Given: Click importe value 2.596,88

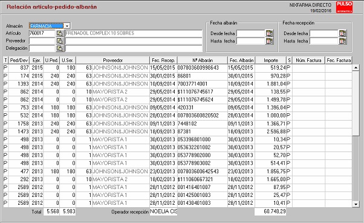Looking at the screenshot, I should click(x=276, y=131).
